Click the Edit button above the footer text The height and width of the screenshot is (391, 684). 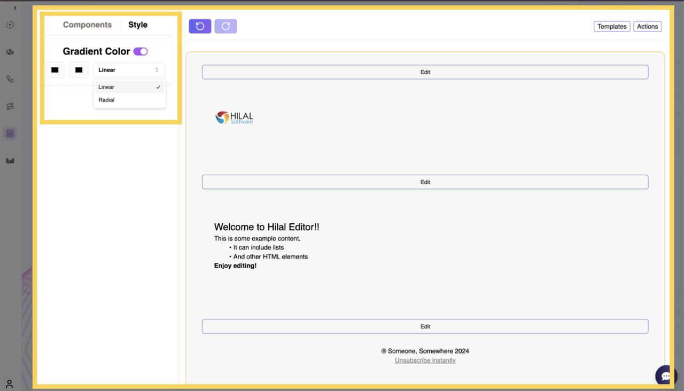425,326
